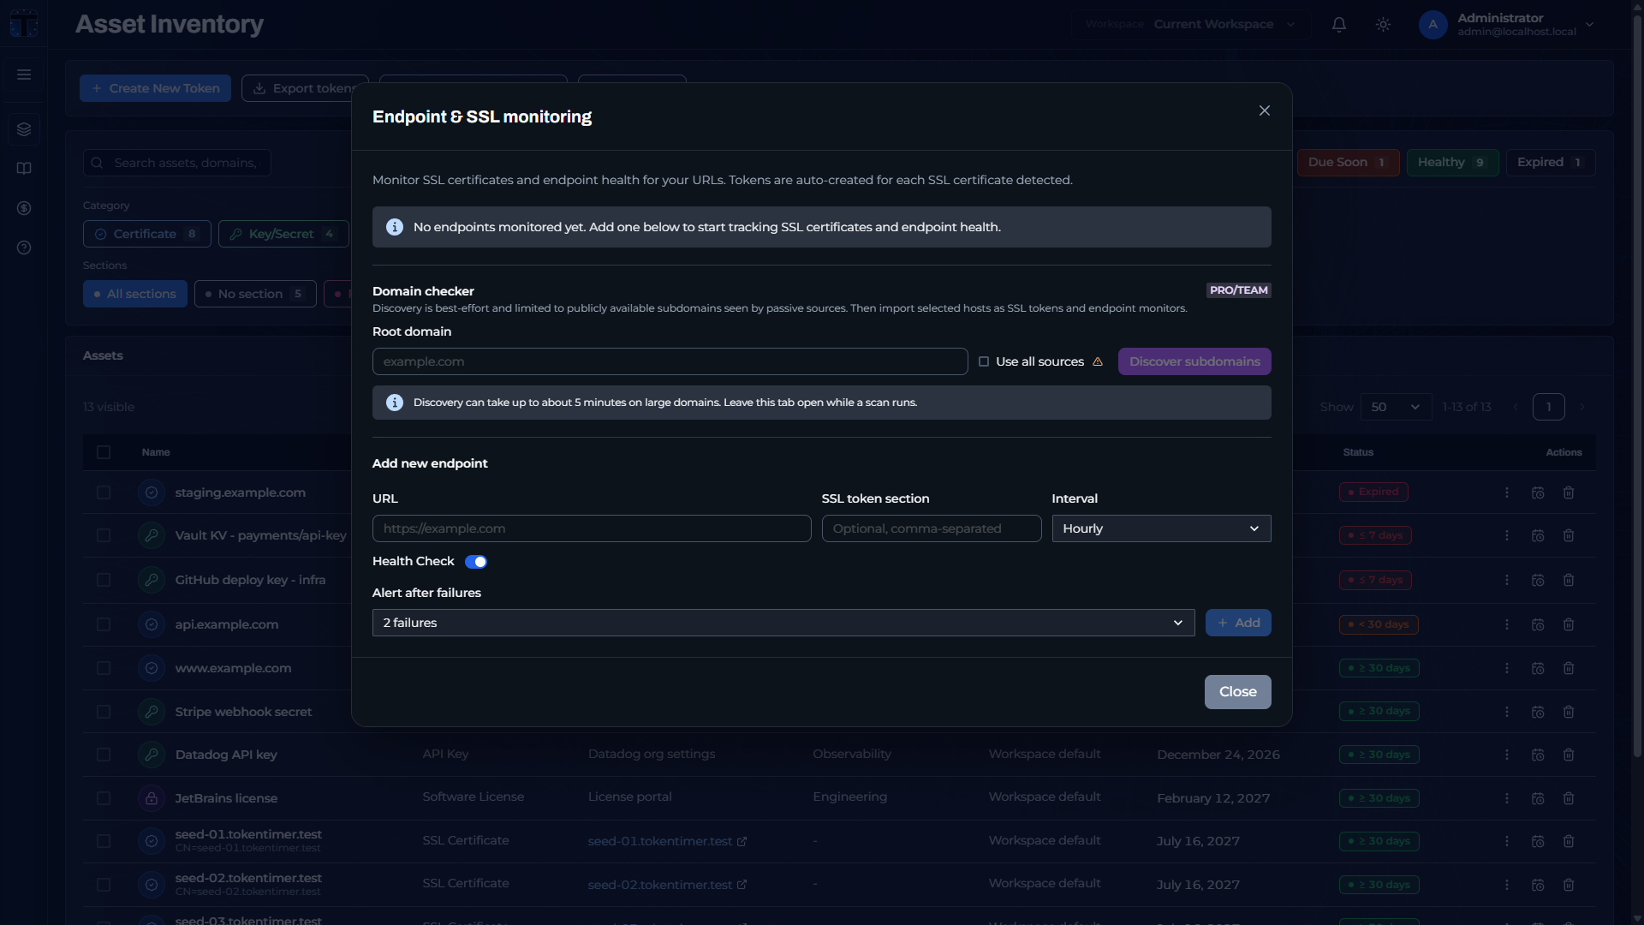Image resolution: width=1644 pixels, height=925 pixels.
Task: Open the documentation book sidebar icon
Action: coord(24,169)
